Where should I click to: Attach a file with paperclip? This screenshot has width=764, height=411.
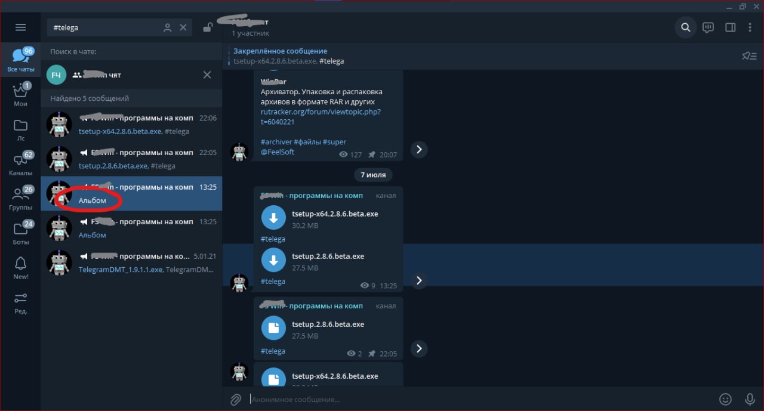point(235,399)
